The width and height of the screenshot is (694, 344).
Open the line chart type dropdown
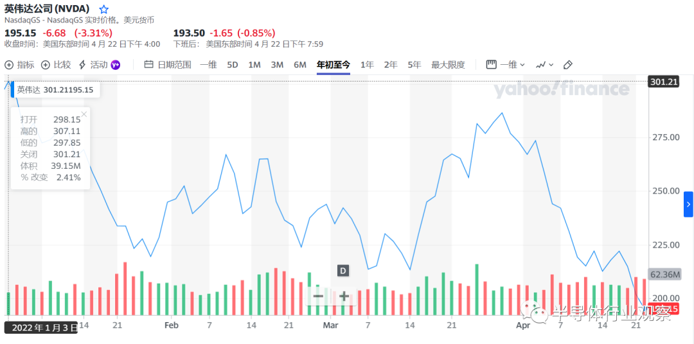[545, 65]
